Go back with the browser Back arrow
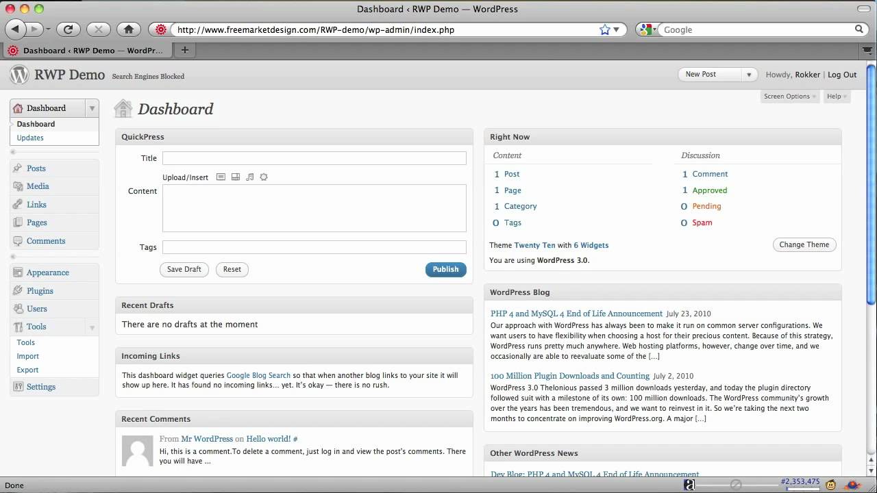The width and height of the screenshot is (877, 493). click(15, 29)
